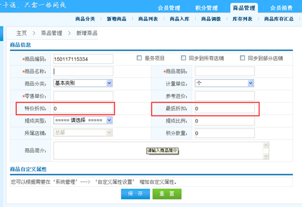This screenshot has height=207, width=302.
Task: Open the 会员管理 top tab
Action: pyautogui.click(x=169, y=8)
